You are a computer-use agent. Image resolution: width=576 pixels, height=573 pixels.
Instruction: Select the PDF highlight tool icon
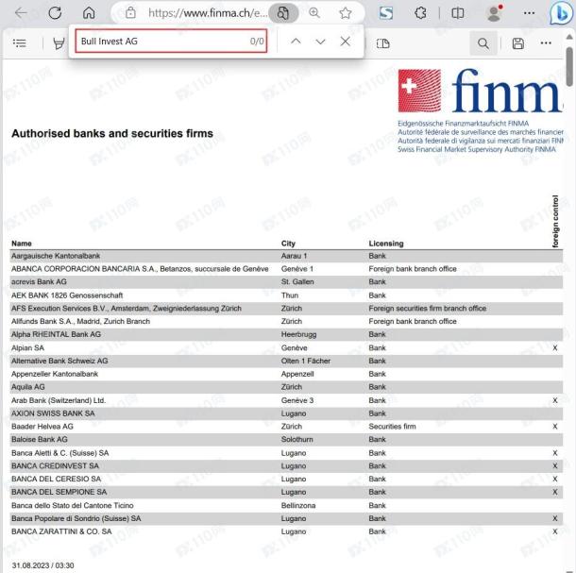[59, 43]
